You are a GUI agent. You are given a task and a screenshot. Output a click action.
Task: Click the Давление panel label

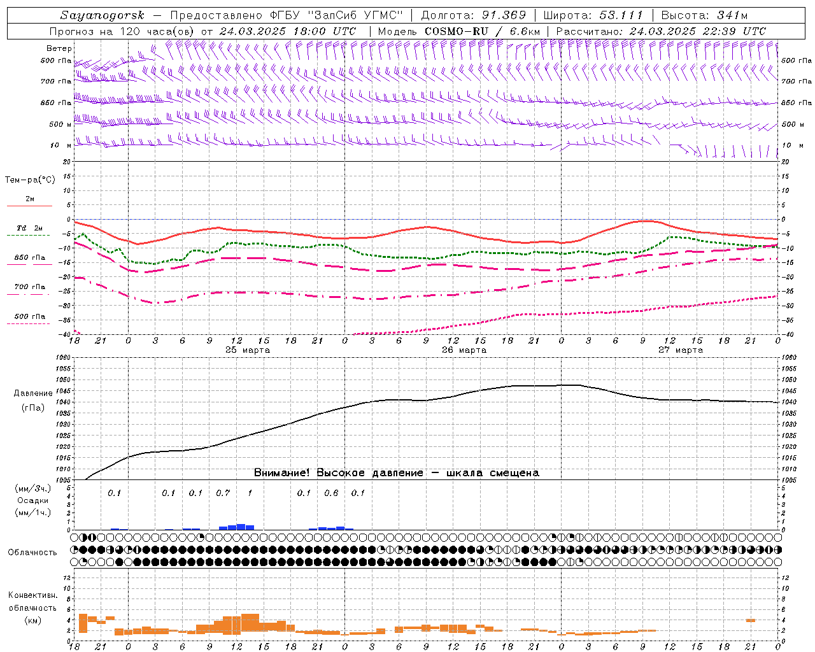pyautogui.click(x=33, y=393)
